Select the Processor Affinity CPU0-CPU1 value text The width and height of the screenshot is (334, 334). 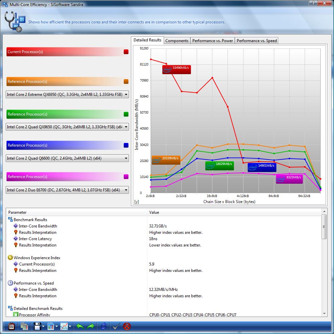pyautogui.click(x=193, y=315)
